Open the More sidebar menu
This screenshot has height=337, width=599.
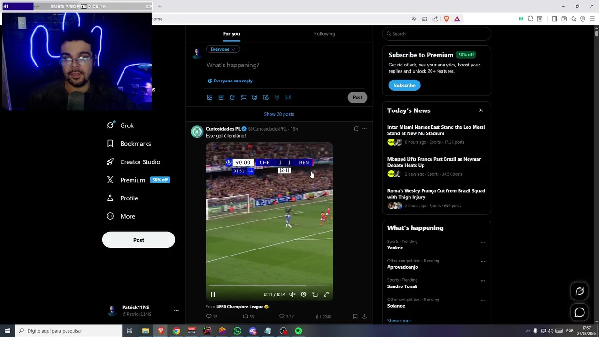click(121, 216)
